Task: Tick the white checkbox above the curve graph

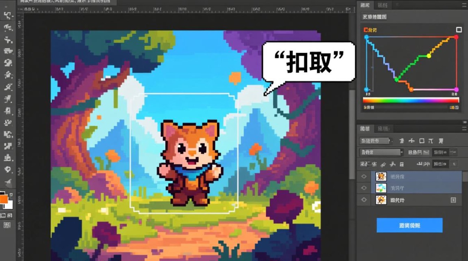Action: (x=459, y=30)
